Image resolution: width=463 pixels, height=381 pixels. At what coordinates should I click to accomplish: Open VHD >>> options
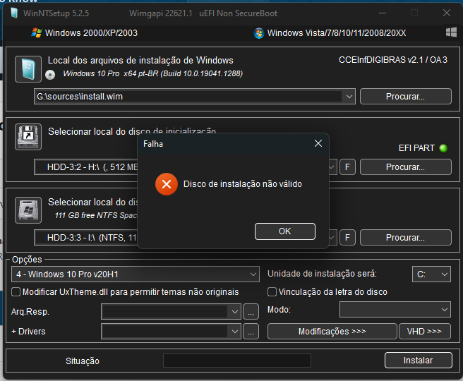pos(425,332)
